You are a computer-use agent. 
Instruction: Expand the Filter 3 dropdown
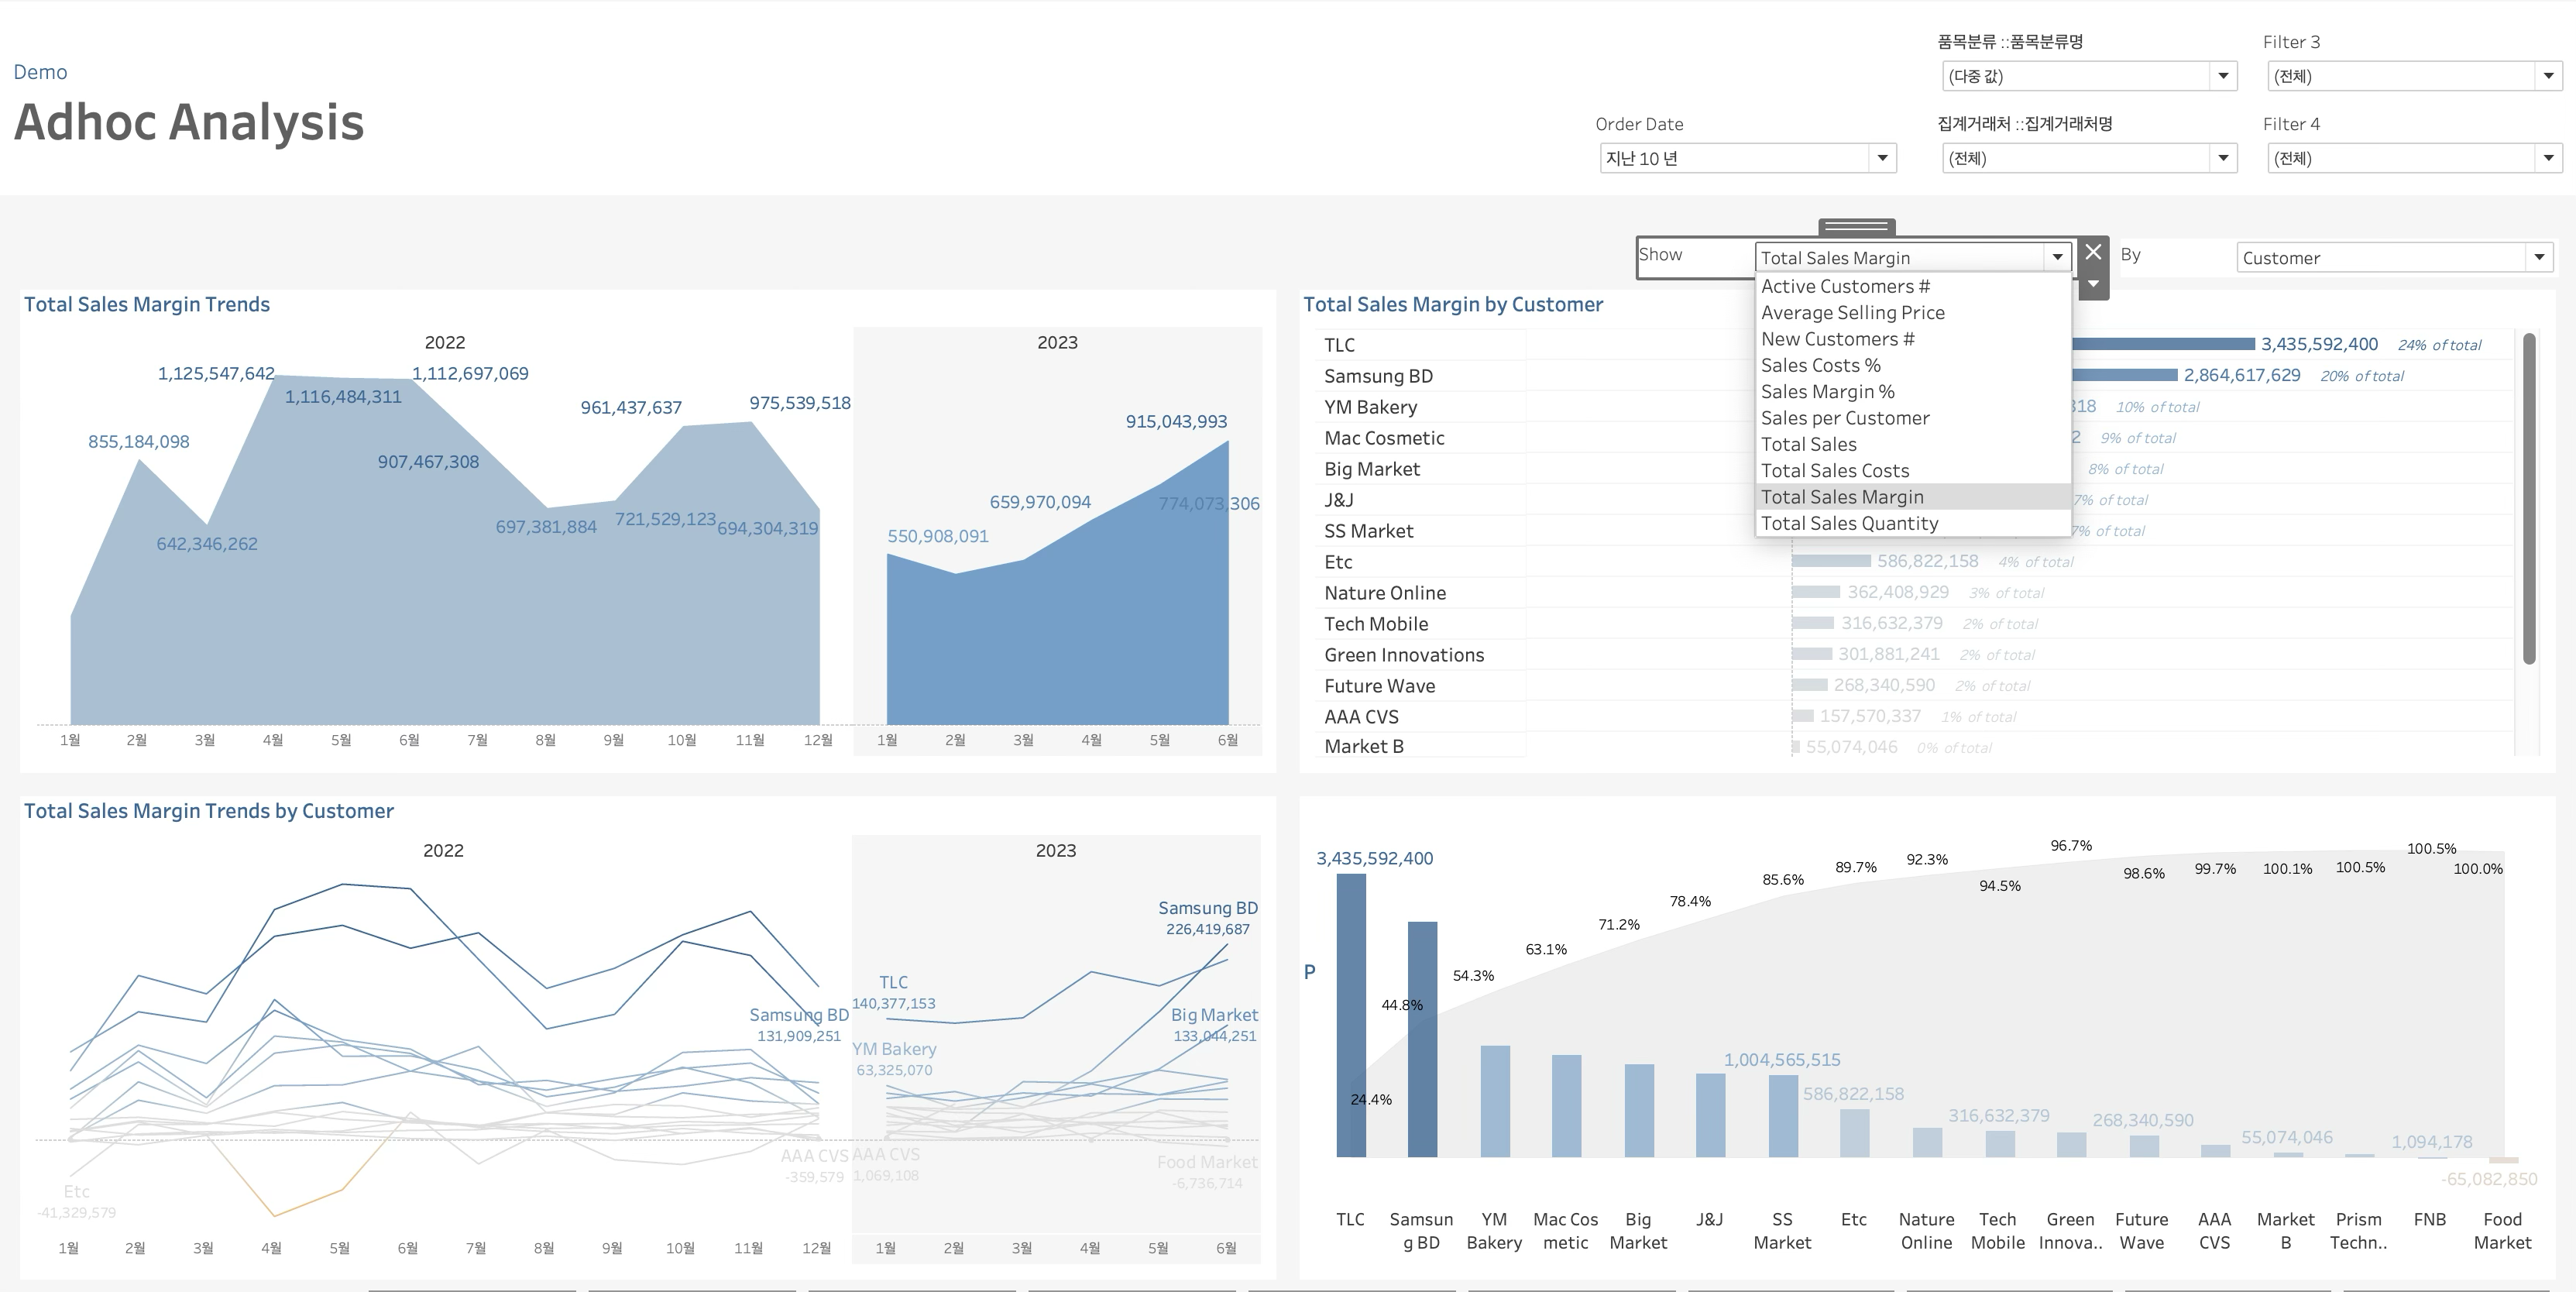[2548, 76]
